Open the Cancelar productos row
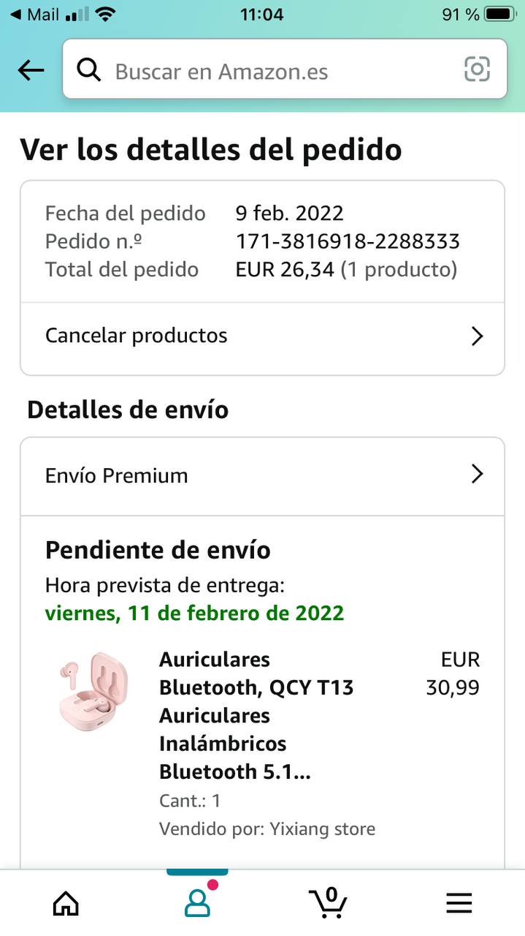The image size is (525, 936). [x=262, y=336]
